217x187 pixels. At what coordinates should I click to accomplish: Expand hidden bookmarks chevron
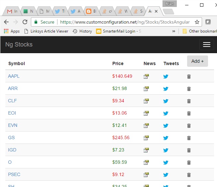[x=174, y=31]
